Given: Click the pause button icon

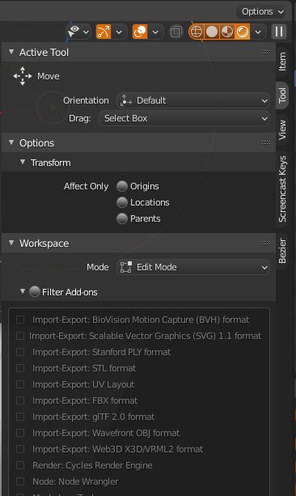Looking at the screenshot, I should 279,32.
